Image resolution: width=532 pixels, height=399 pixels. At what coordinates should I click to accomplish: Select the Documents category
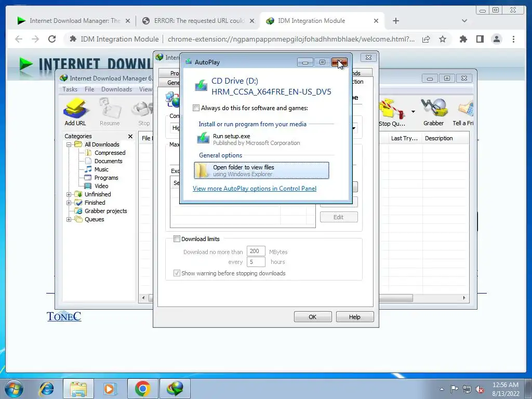[x=108, y=161]
